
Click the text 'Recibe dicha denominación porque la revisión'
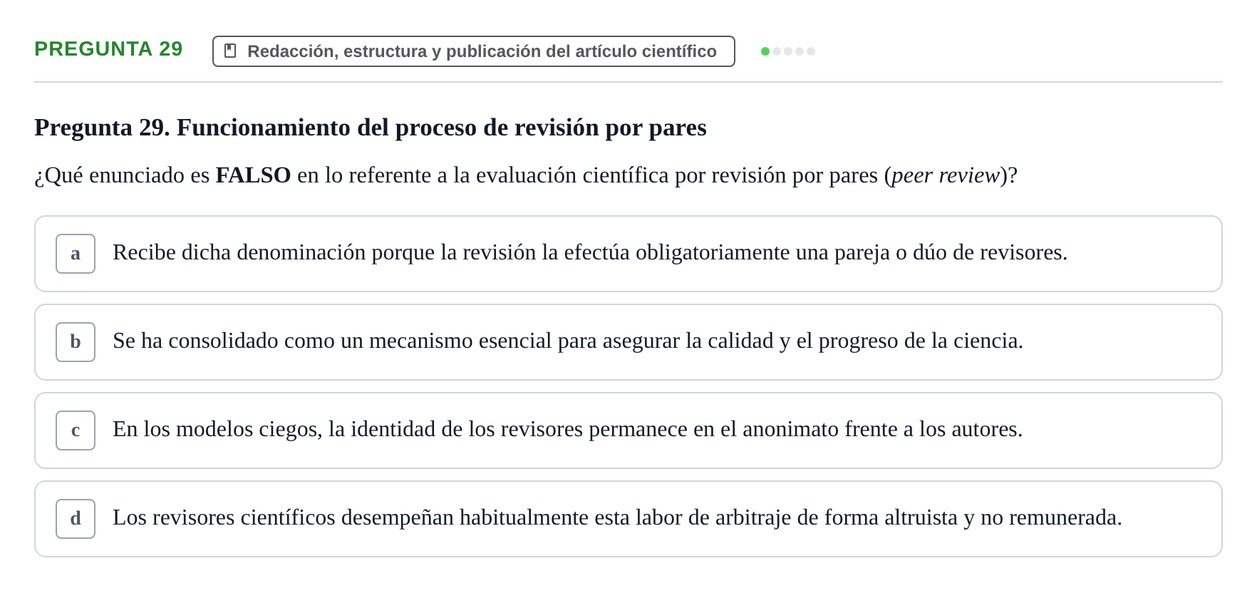pos(324,252)
